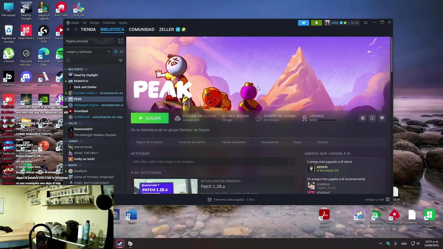This screenshot has width=443, height=249.
Task: Open Punto de encuentro link
Action: pos(192,142)
